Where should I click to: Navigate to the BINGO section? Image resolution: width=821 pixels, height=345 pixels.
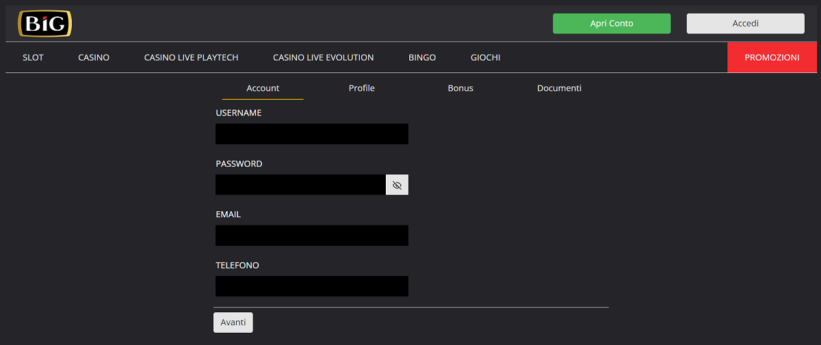tap(422, 57)
